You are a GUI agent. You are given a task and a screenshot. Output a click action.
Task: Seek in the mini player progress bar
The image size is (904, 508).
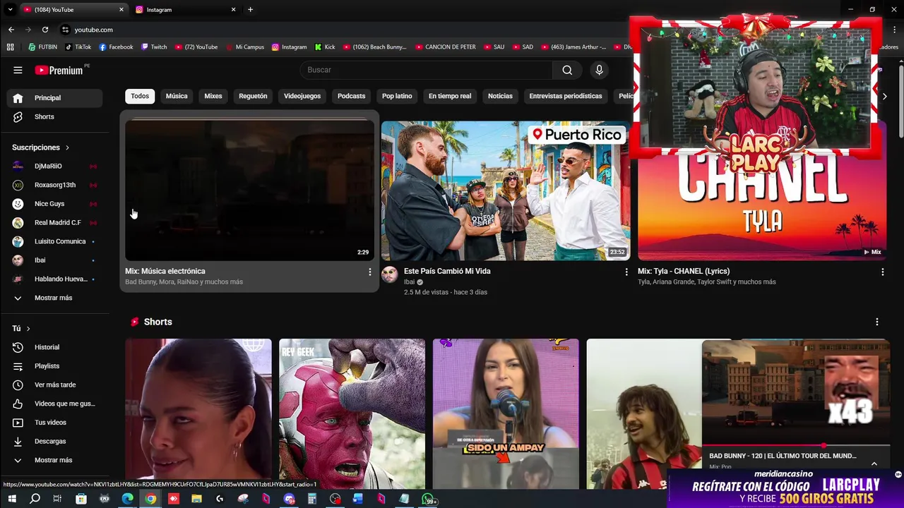[796, 446]
